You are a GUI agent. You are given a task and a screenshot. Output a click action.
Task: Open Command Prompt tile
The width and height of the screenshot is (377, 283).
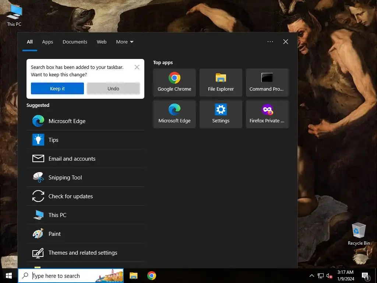tap(267, 83)
